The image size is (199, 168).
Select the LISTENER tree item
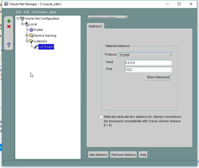(x=46, y=47)
